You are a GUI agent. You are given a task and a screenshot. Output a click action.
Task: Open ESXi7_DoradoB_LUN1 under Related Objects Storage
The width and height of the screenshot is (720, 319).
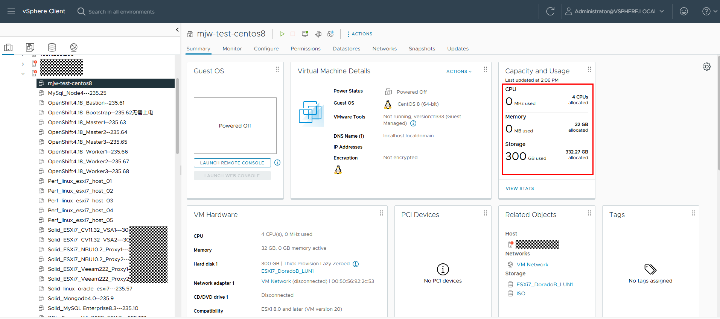(545, 284)
